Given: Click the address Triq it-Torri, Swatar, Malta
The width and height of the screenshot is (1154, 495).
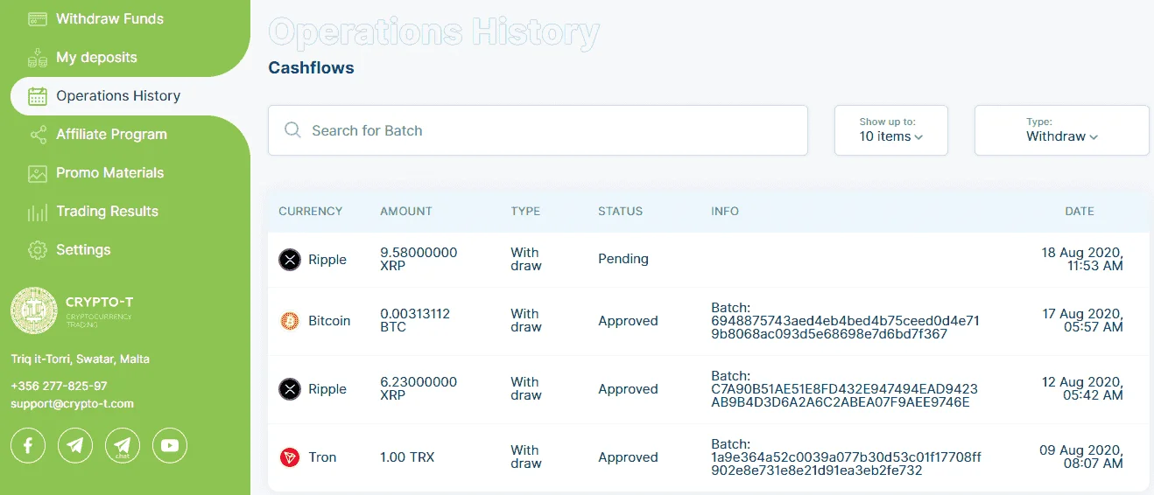Looking at the screenshot, I should tap(80, 359).
